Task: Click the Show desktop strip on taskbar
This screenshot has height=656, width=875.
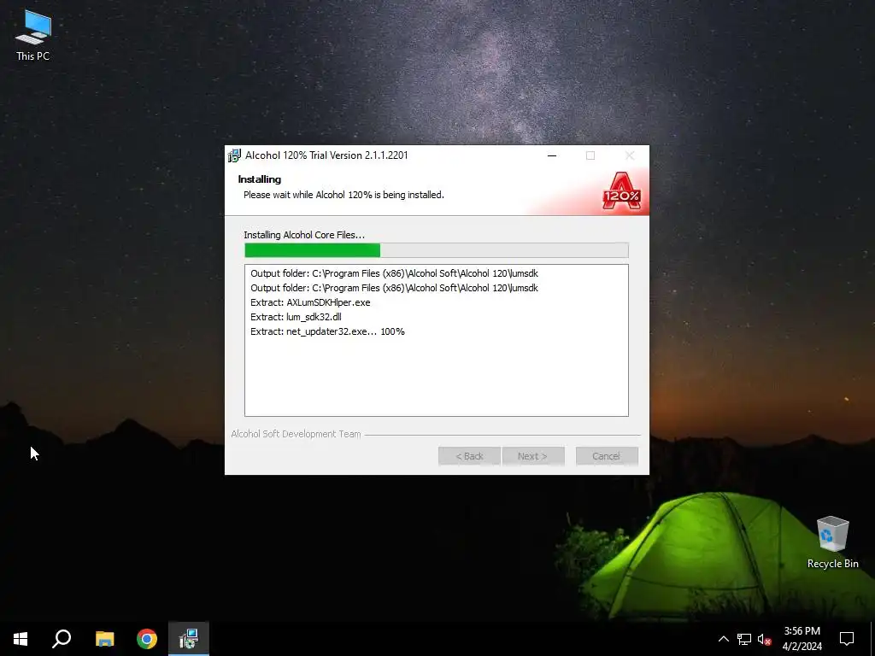Action: click(x=872, y=639)
